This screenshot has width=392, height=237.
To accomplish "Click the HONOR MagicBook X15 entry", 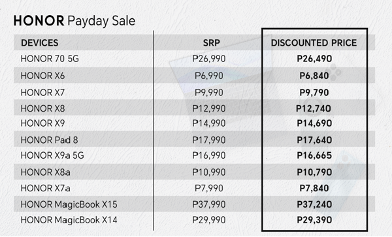I will [x=69, y=204].
